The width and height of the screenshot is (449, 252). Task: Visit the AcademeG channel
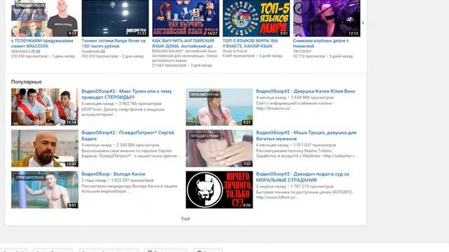[91, 51]
